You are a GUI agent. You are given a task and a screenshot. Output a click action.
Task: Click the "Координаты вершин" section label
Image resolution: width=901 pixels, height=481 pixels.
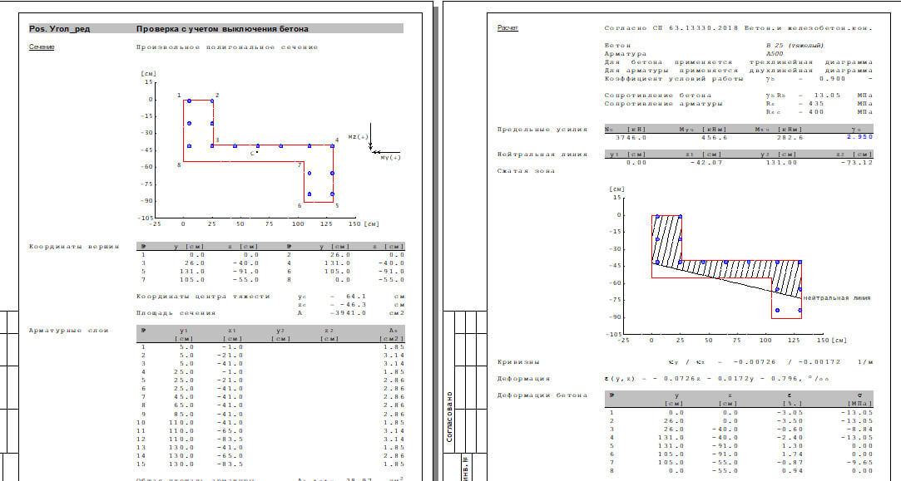[x=74, y=246]
